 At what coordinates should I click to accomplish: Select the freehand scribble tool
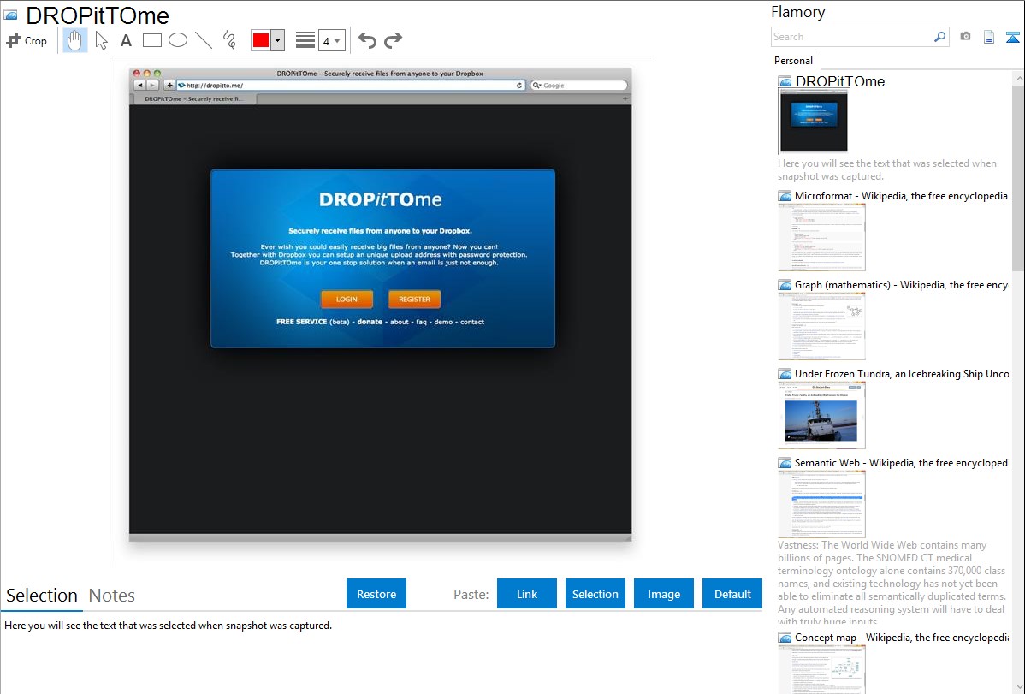(229, 40)
